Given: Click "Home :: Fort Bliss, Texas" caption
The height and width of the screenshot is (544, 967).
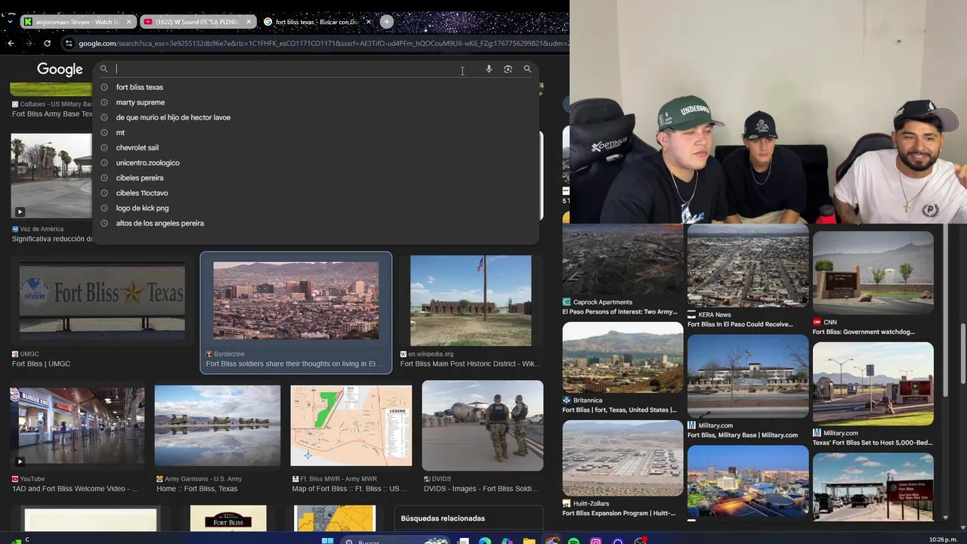Looking at the screenshot, I should point(196,489).
